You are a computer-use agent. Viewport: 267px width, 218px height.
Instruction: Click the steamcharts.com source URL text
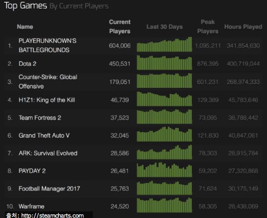[52, 215]
